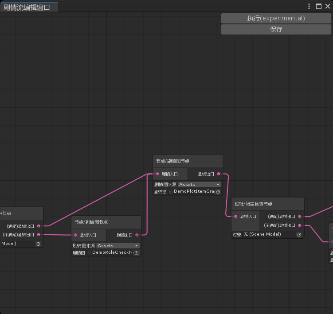
Task: Click the 保存 button
Action: click(x=276, y=29)
